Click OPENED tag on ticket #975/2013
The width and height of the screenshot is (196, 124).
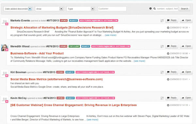click(60, 72)
